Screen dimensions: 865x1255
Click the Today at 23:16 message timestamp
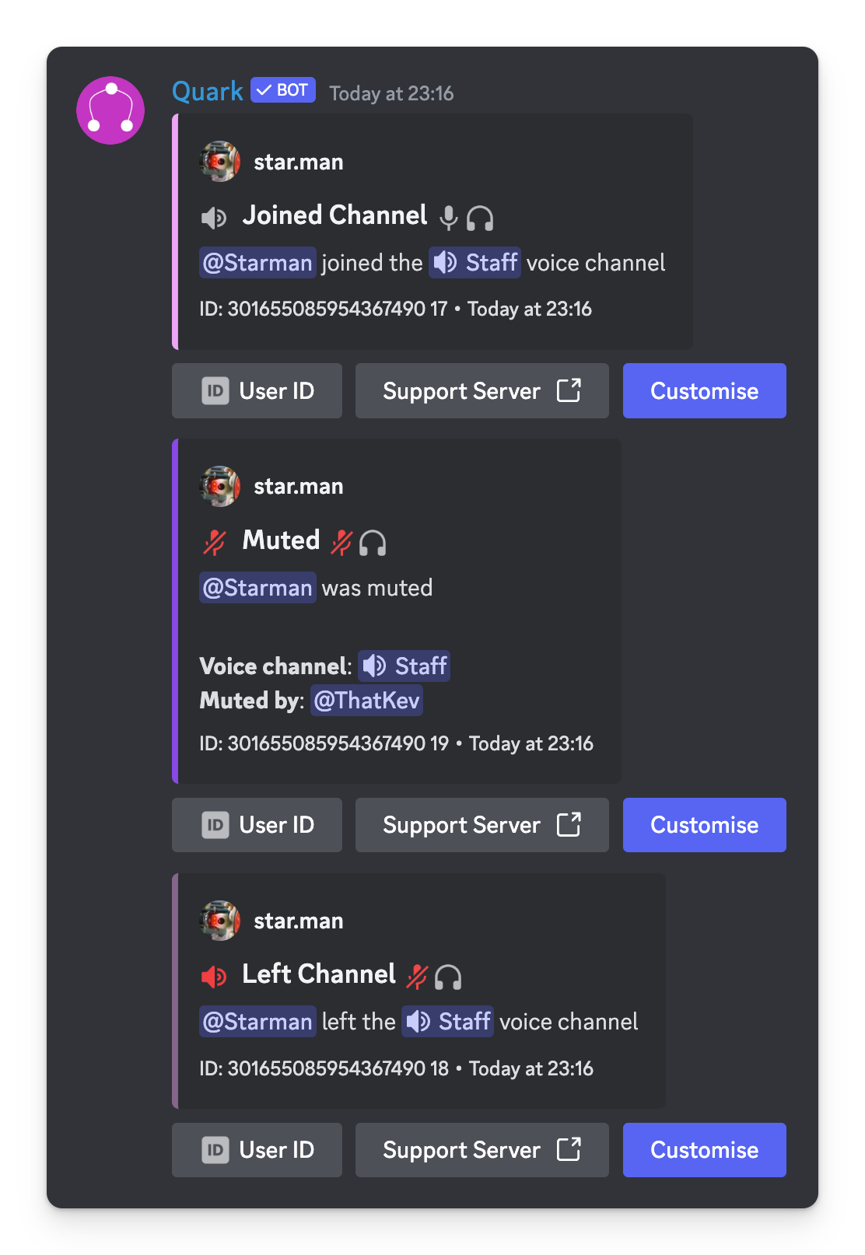click(390, 93)
